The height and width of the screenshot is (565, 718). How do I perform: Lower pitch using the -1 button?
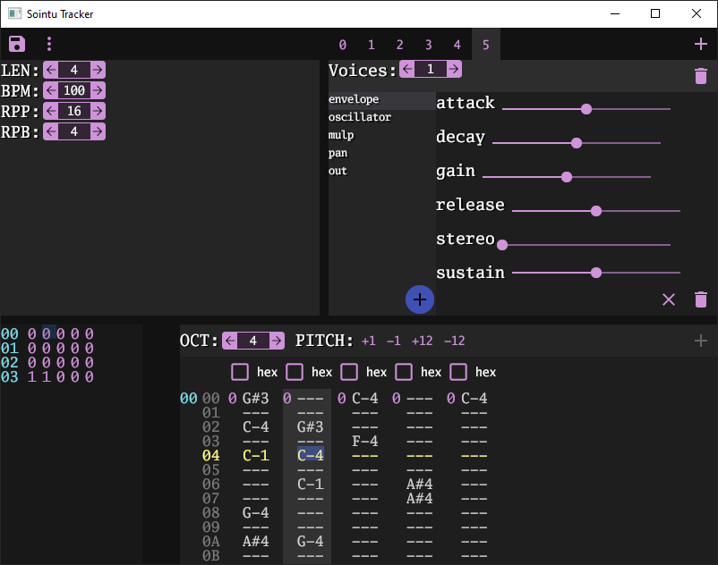(393, 341)
